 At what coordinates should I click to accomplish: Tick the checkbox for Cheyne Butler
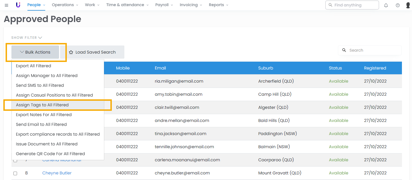pyautogui.click(x=15, y=173)
